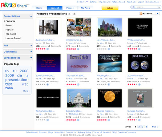Open the Thomas Kinkade thumbnail
The height and width of the screenshot is (137, 162).
(79, 63)
